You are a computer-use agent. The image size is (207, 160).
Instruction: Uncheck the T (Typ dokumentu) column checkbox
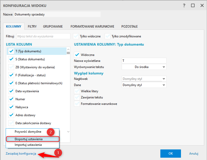11,51
